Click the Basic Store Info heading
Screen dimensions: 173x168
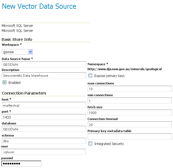17,39
